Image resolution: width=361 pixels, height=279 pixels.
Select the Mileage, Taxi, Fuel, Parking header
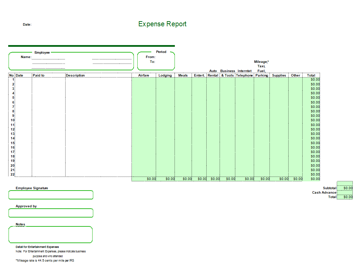click(x=262, y=69)
